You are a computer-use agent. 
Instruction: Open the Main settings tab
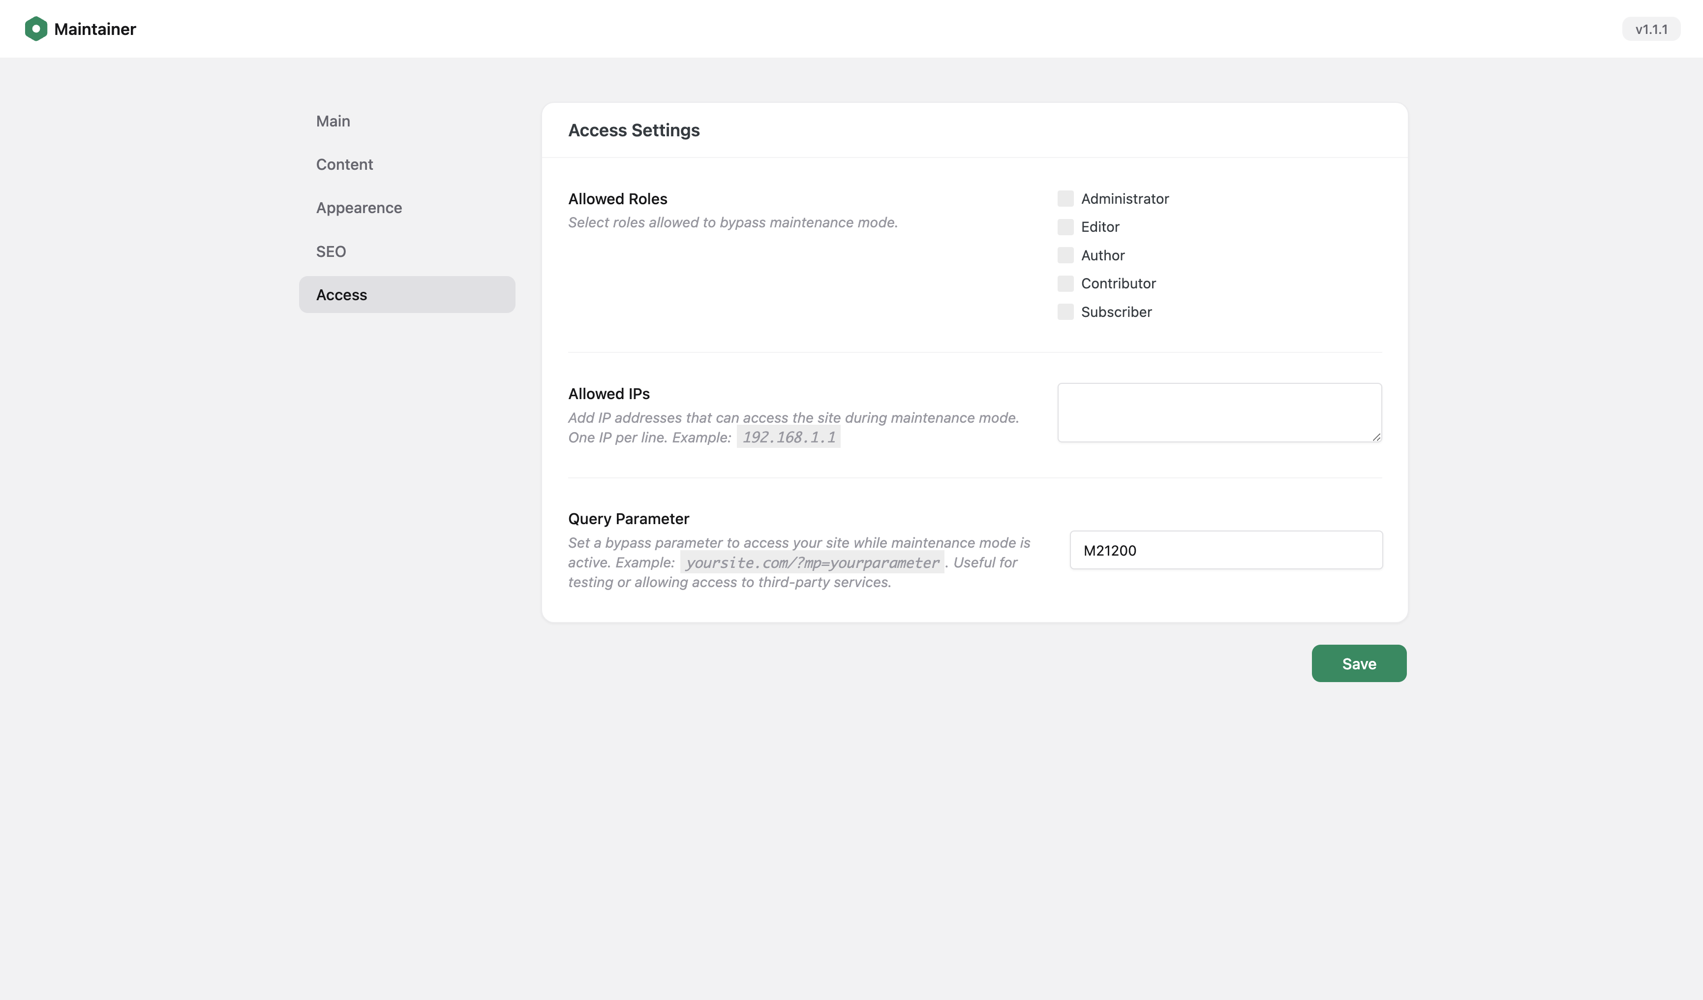pyautogui.click(x=333, y=121)
